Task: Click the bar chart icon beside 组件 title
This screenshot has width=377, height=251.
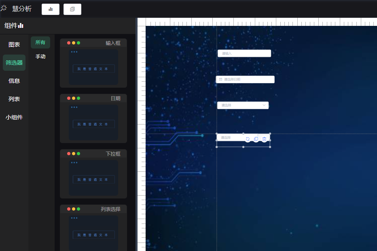Action: coord(21,26)
